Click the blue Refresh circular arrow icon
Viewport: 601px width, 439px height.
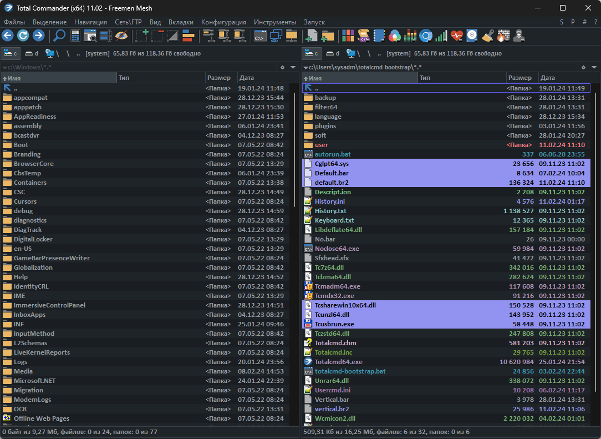pyautogui.click(x=23, y=36)
